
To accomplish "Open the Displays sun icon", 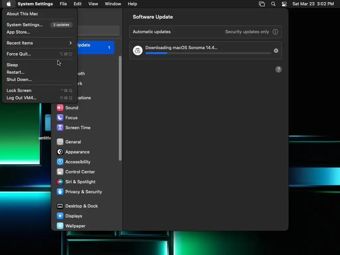I will [60, 216].
